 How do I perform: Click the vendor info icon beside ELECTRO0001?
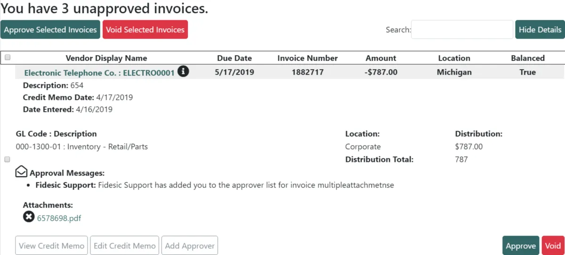point(184,72)
